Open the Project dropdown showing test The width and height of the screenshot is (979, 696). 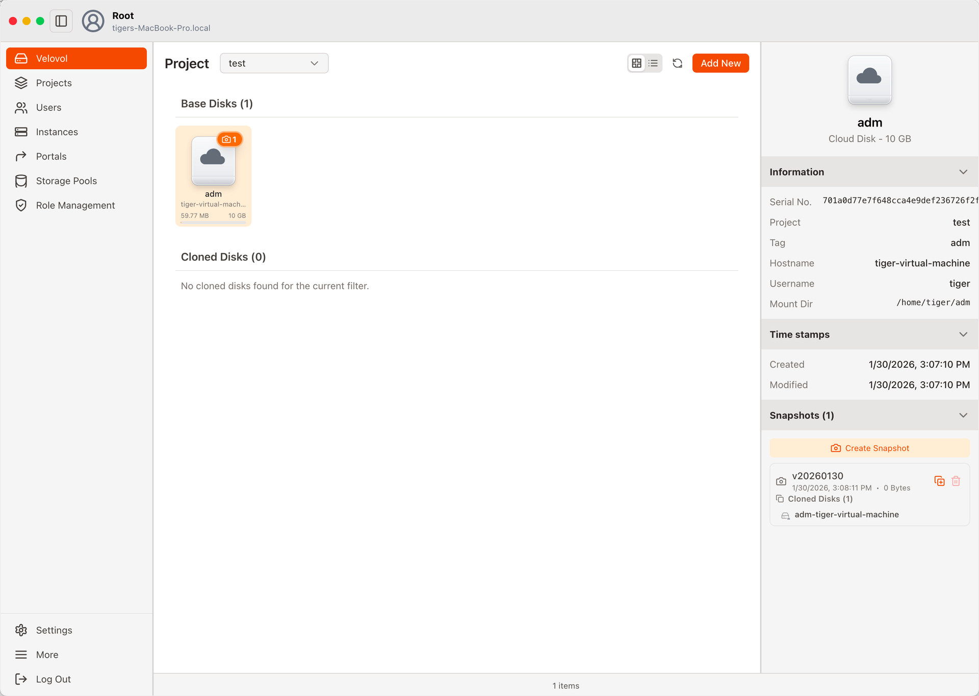[x=274, y=63]
